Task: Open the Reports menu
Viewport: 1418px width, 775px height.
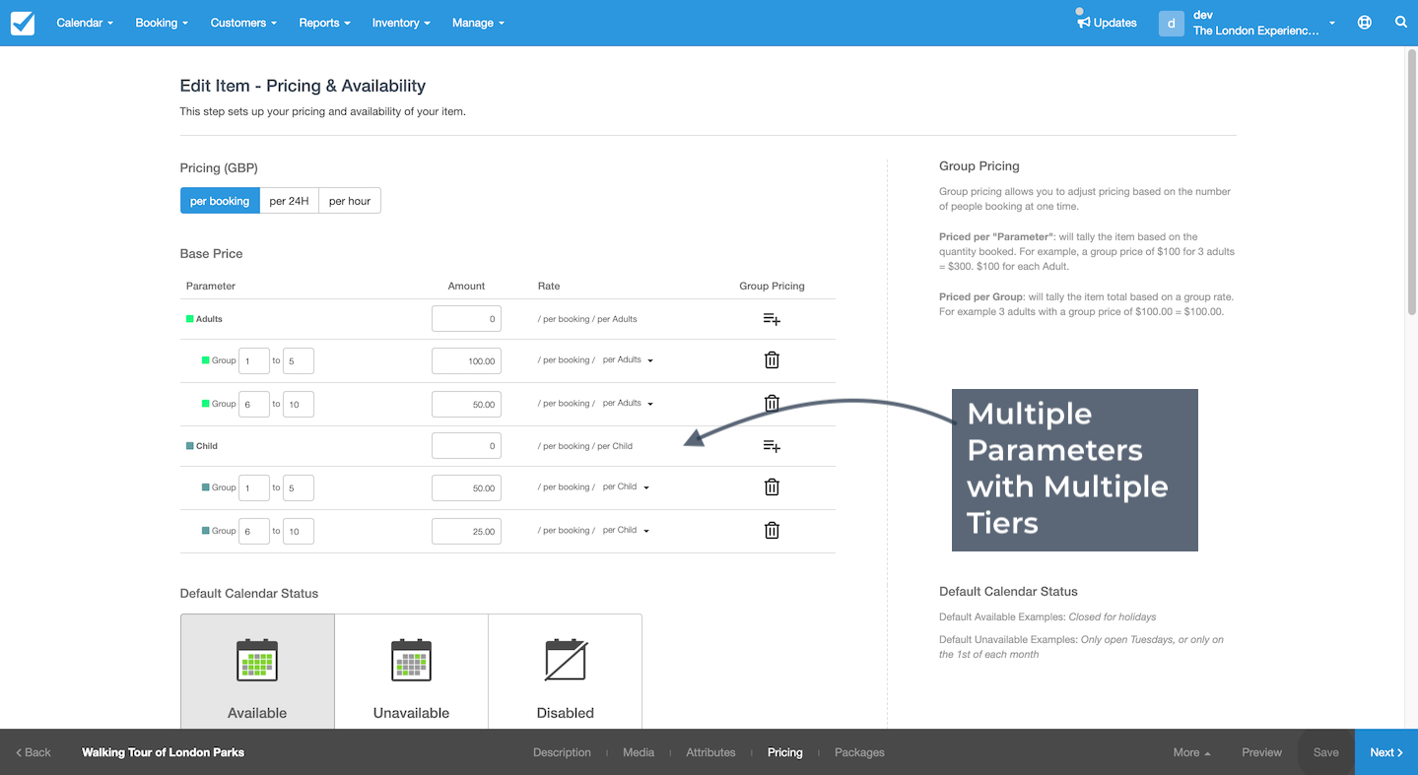Action: click(x=325, y=23)
